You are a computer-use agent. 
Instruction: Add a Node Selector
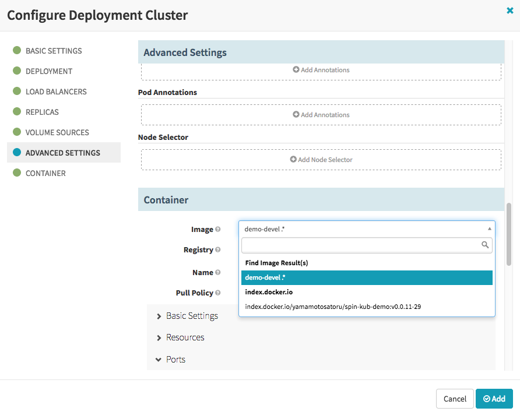click(321, 160)
